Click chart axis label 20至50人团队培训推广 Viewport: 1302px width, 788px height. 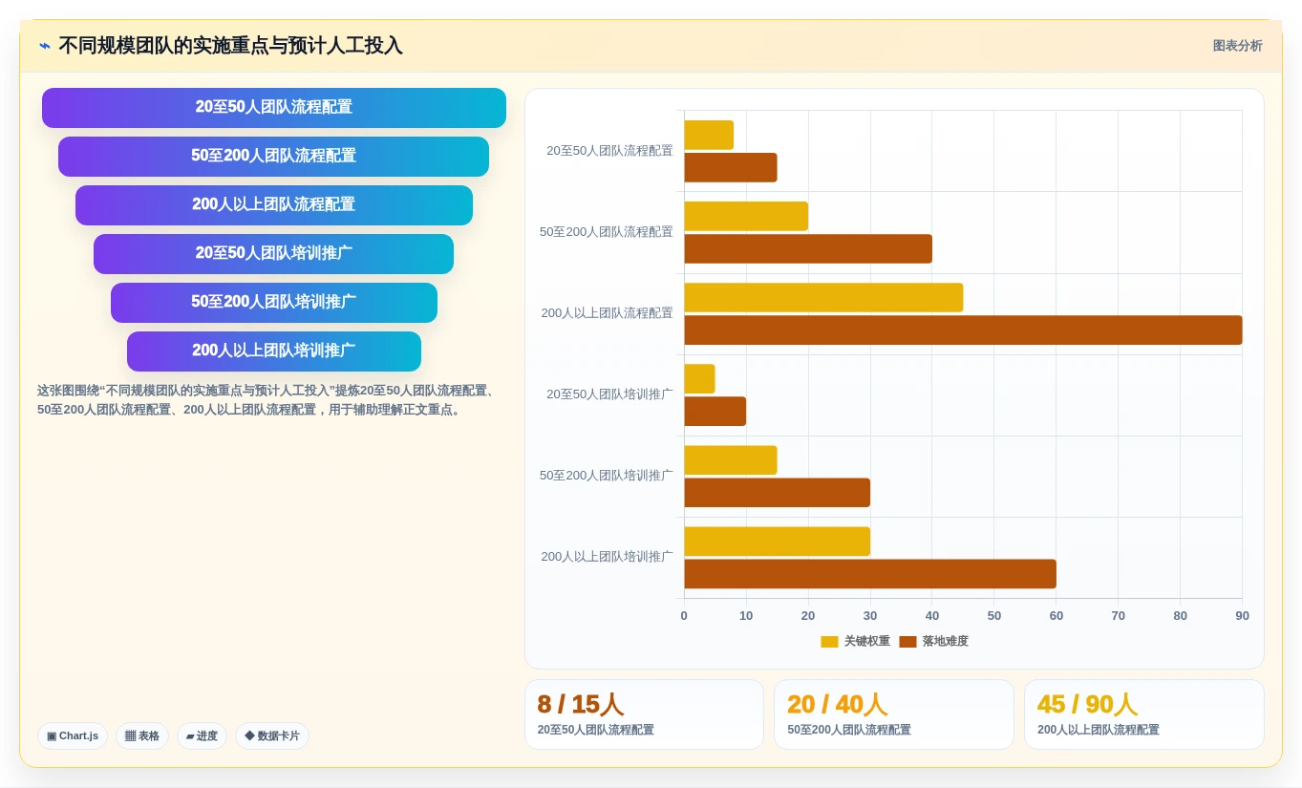(609, 394)
